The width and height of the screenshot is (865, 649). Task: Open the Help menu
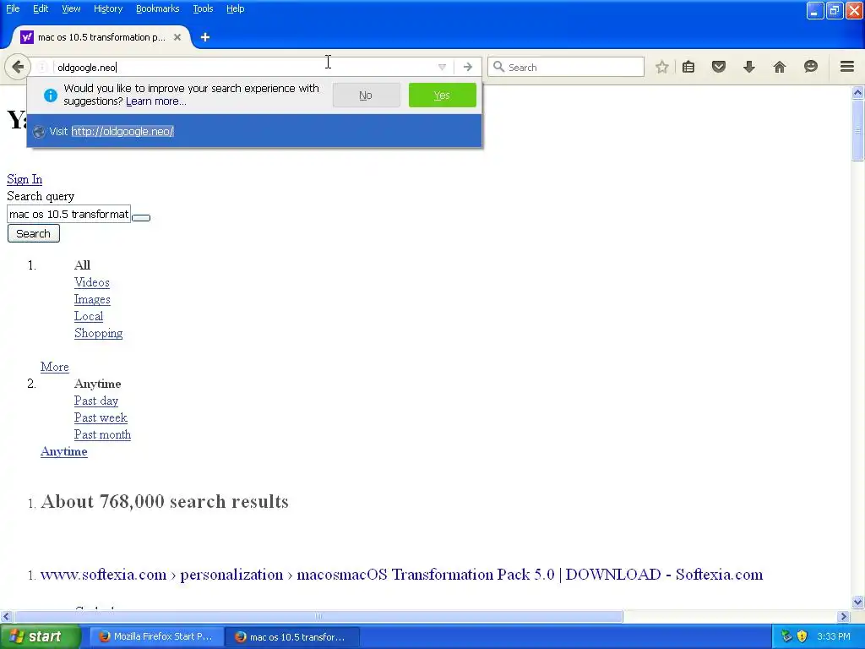coord(236,8)
